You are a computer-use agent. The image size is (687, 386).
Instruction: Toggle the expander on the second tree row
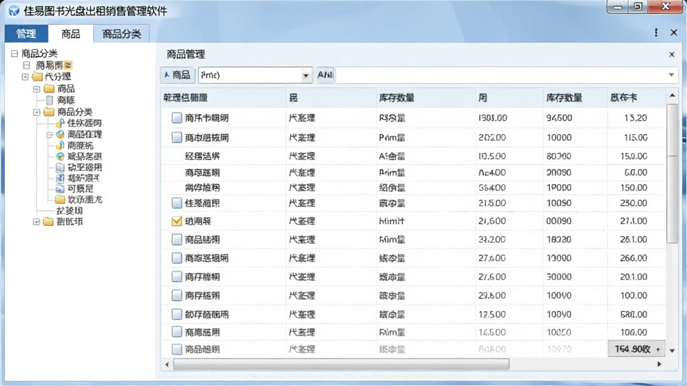pos(26,65)
